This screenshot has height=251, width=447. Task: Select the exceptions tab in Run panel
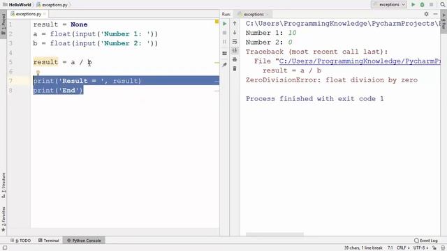click(254, 14)
